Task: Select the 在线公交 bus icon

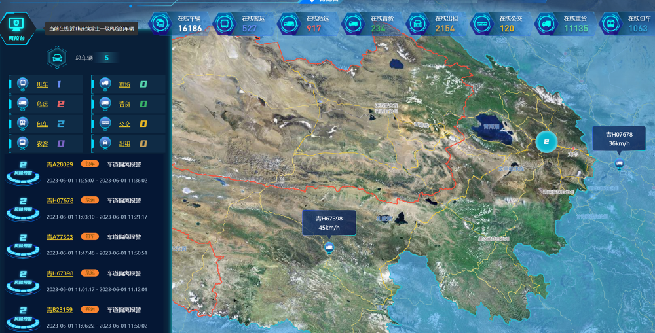Action: pyautogui.click(x=481, y=24)
